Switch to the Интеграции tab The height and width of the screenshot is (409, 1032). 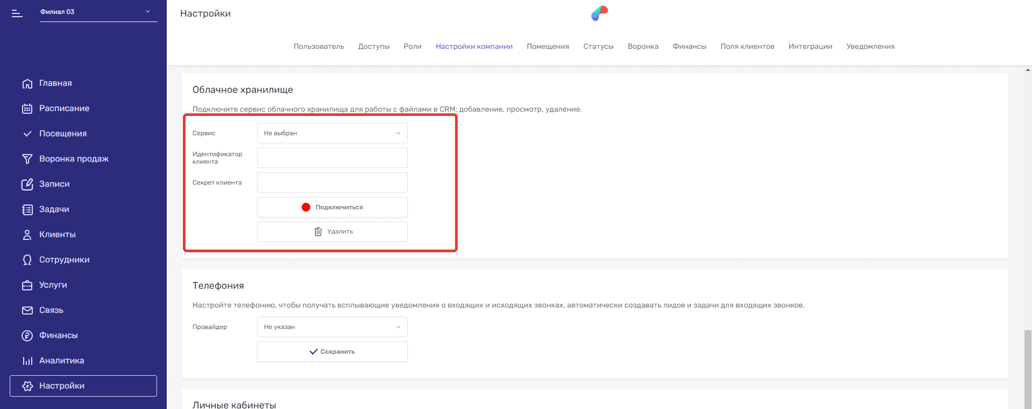coord(810,47)
